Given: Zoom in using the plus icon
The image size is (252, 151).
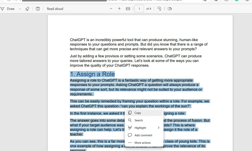Looking at the screenshot, I should click(119, 9).
